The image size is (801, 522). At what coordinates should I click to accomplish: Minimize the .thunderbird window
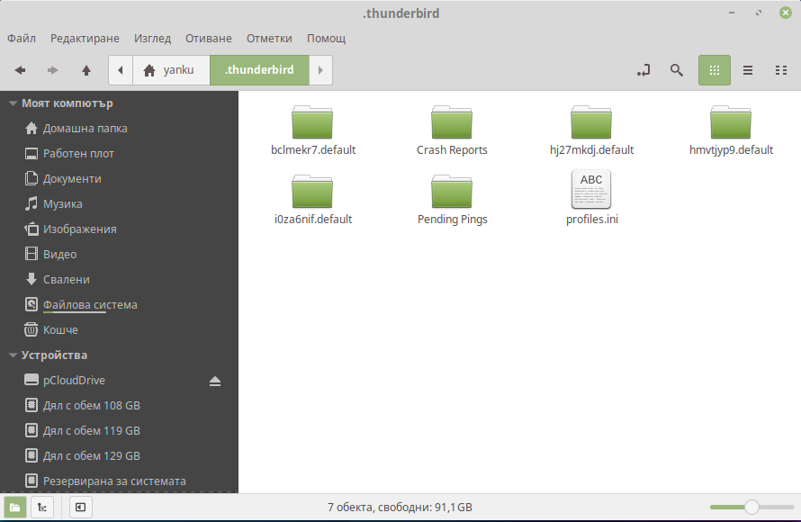[x=732, y=13]
